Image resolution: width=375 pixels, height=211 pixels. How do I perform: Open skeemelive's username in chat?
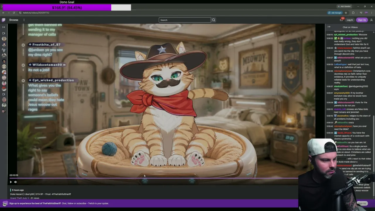343,116
